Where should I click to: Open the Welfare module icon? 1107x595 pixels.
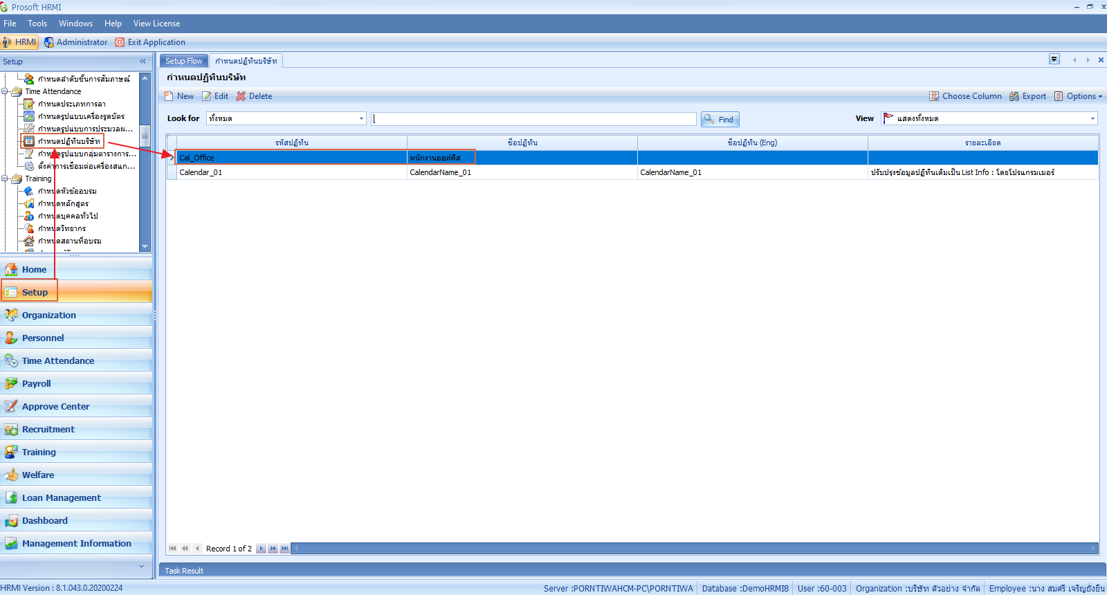pos(11,475)
